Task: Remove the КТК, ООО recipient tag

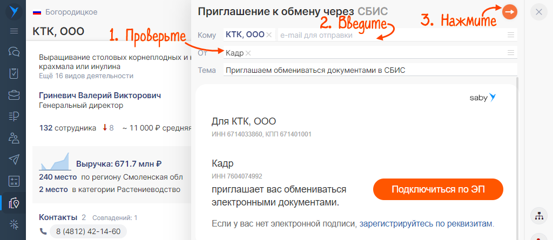Action: pos(269,35)
